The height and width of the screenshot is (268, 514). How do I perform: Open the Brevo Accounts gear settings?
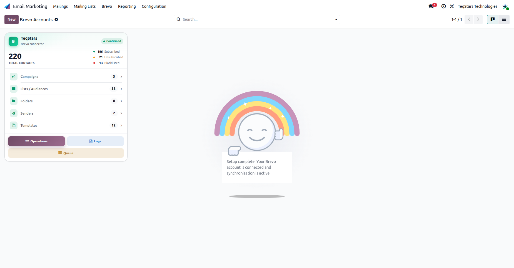(x=56, y=19)
